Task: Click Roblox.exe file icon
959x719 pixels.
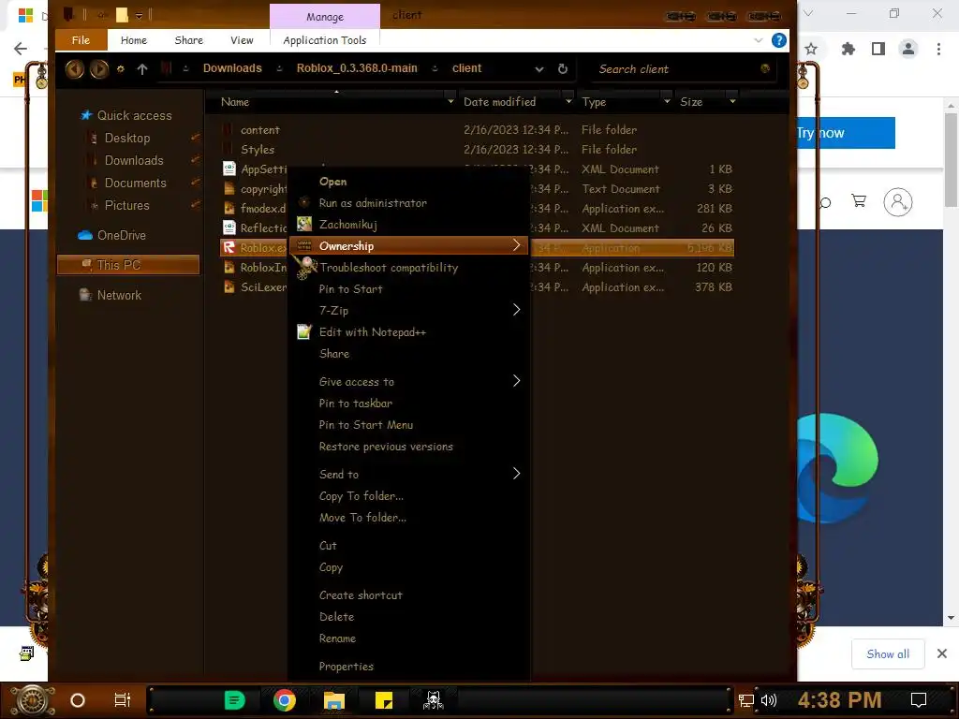Action: [229, 247]
